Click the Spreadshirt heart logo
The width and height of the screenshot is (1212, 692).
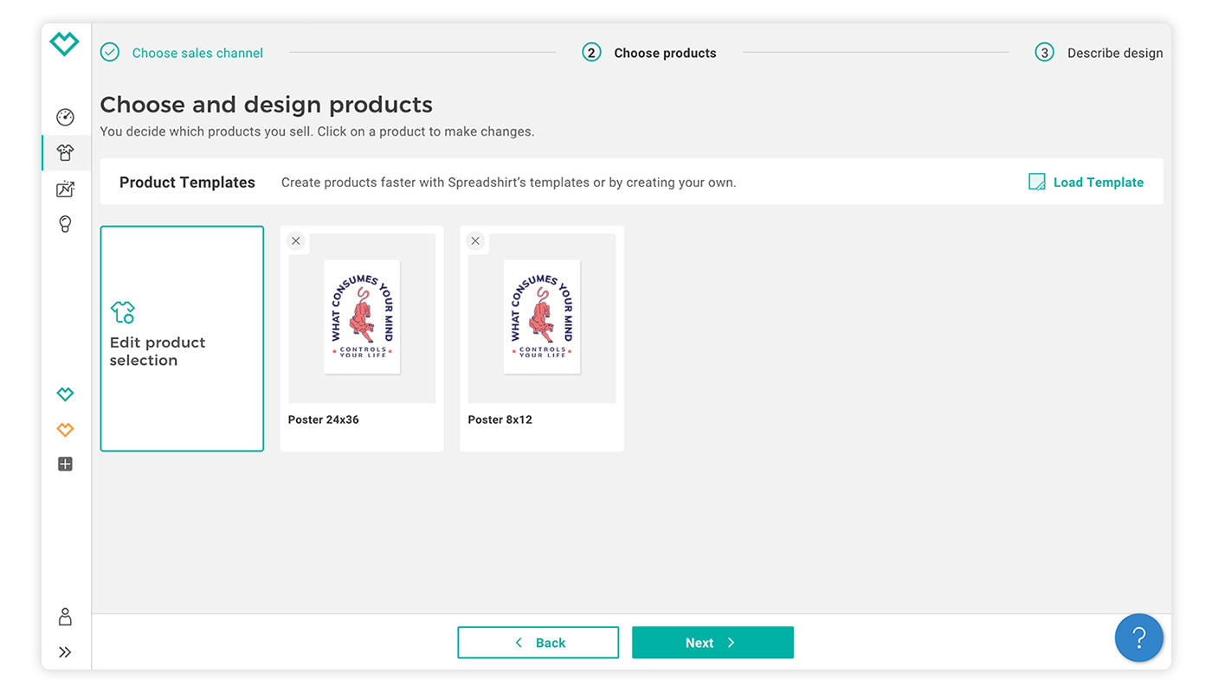[65, 44]
